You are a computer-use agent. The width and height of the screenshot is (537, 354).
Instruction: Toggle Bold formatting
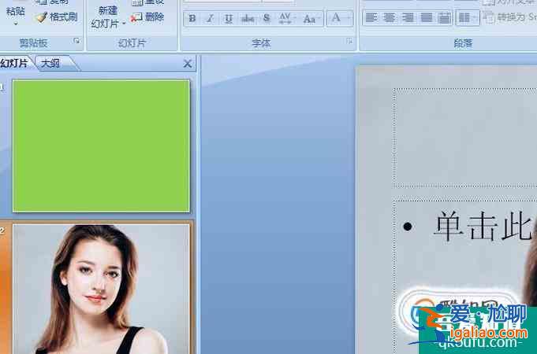tap(192, 18)
